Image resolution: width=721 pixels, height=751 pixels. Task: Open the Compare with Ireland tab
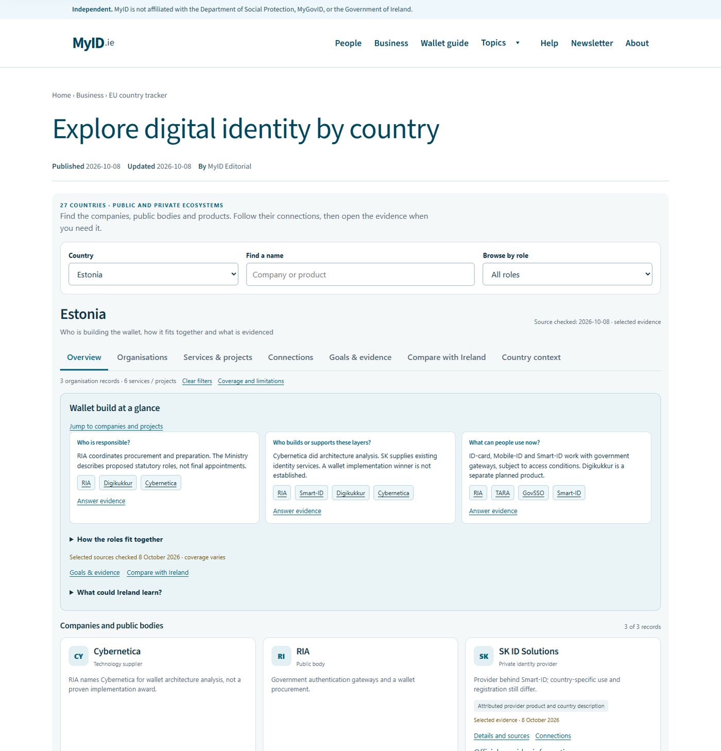point(447,357)
